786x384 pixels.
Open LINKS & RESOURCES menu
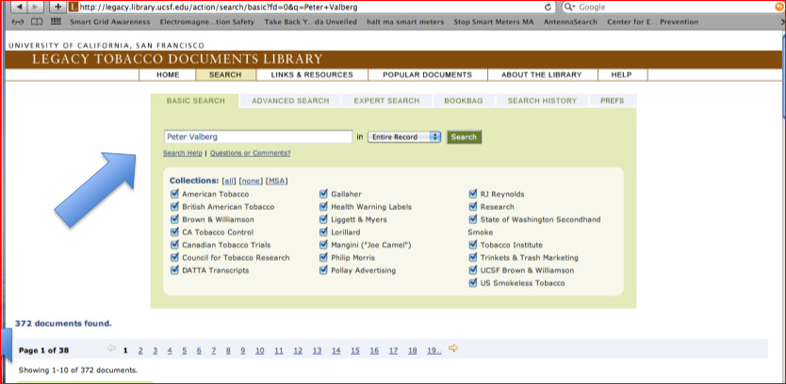coord(312,74)
